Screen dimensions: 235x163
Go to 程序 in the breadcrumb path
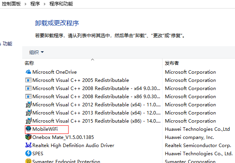[35, 4]
